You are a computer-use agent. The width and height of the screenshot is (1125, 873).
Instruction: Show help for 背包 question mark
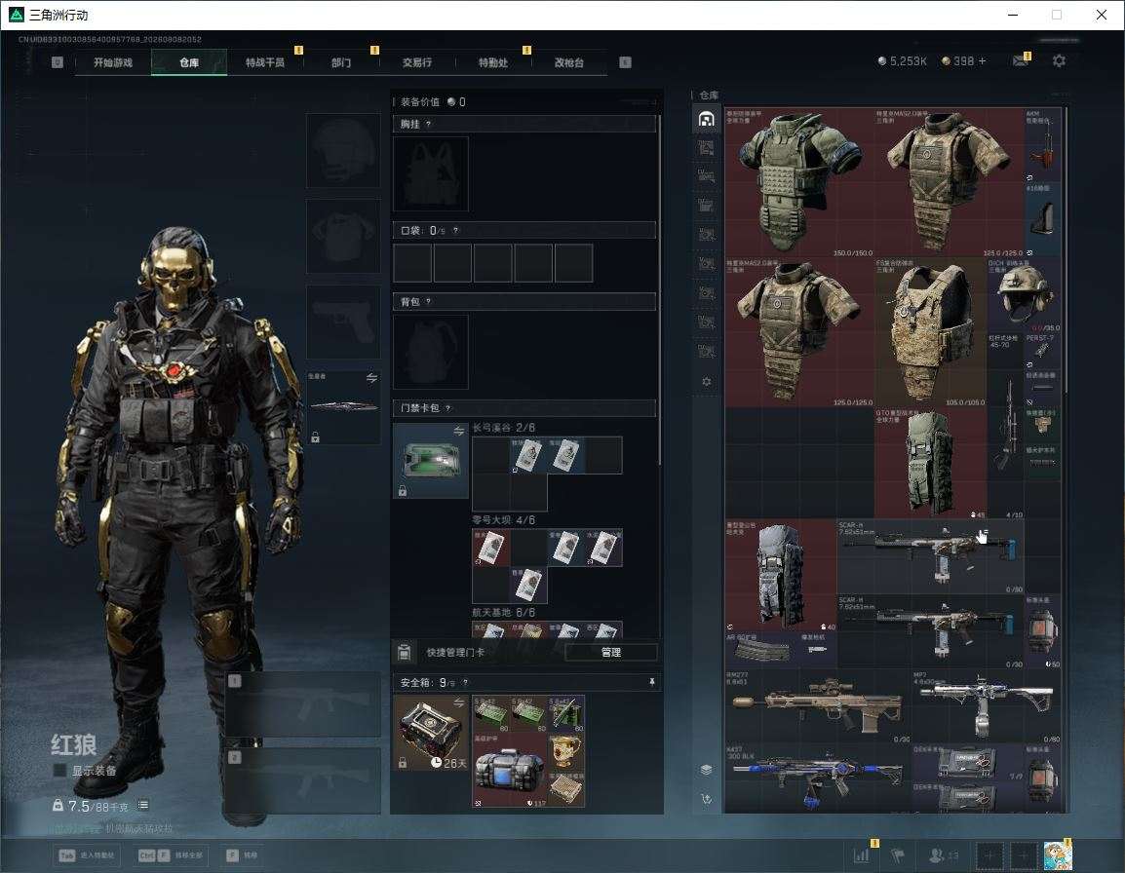click(428, 301)
